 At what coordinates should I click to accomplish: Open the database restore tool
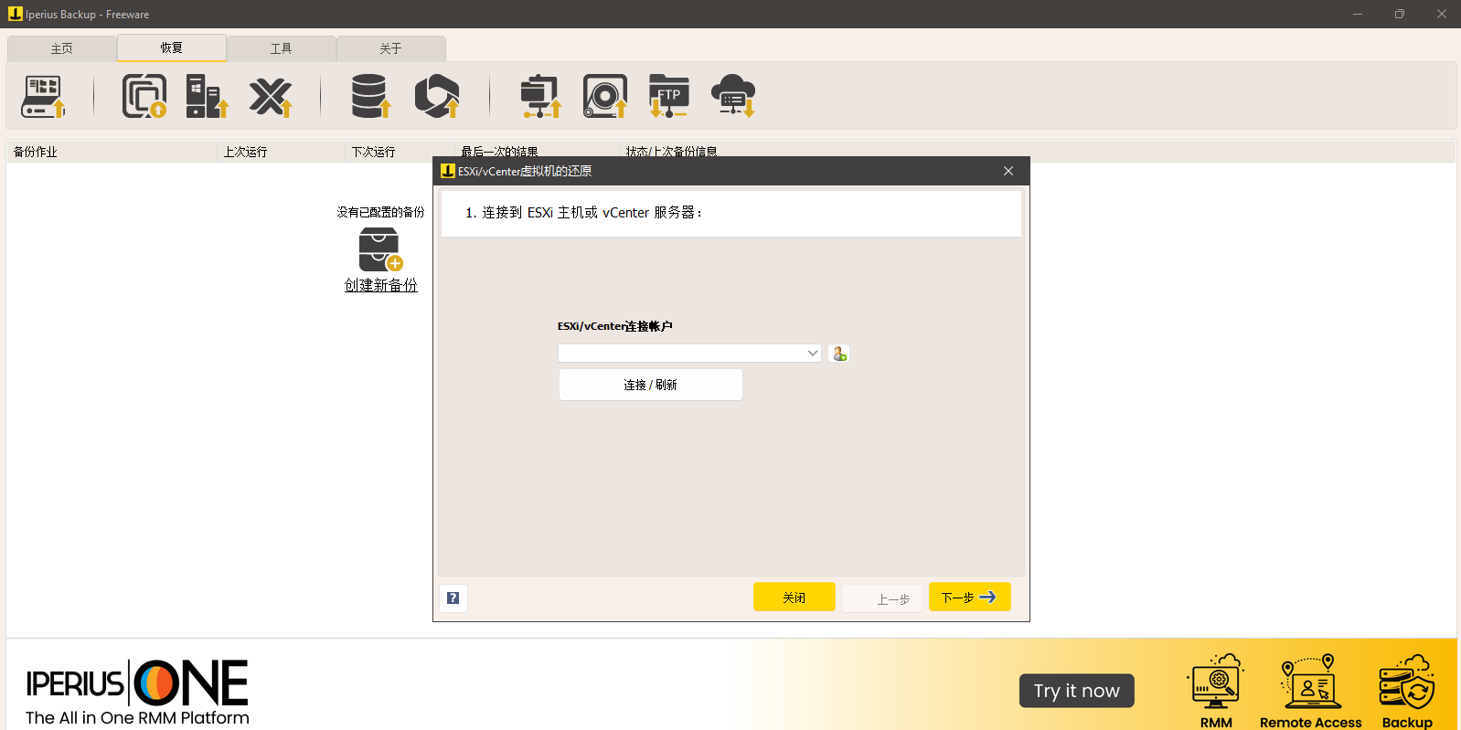(x=370, y=96)
